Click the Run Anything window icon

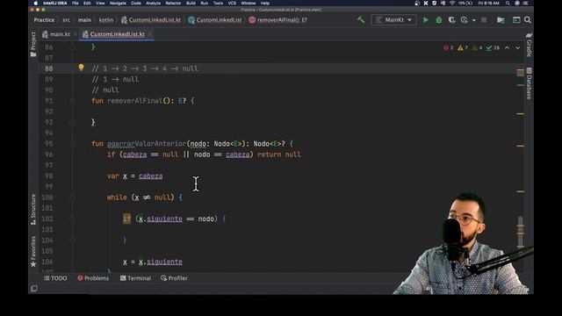click(516, 20)
